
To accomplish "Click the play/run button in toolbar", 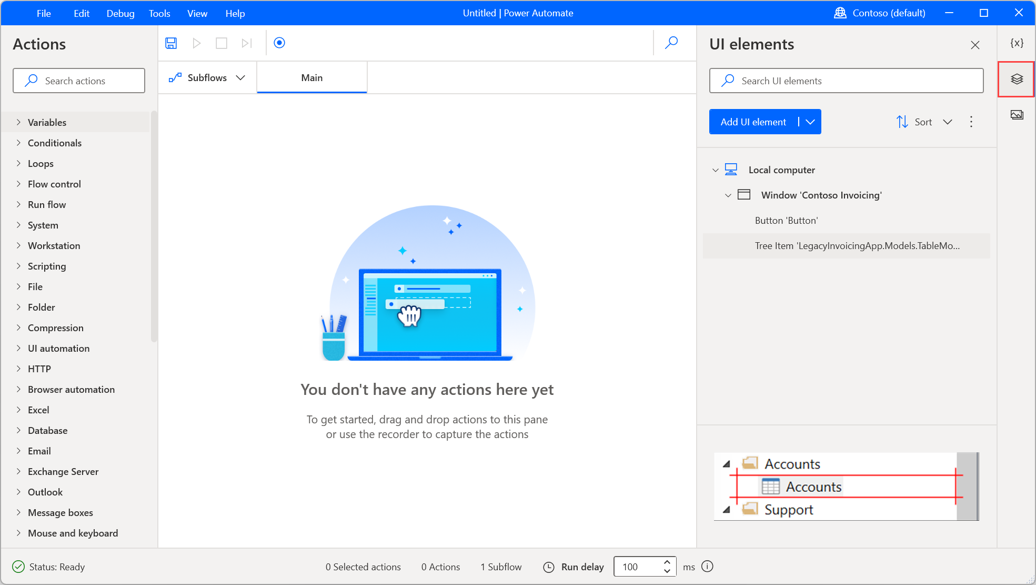I will coord(196,43).
